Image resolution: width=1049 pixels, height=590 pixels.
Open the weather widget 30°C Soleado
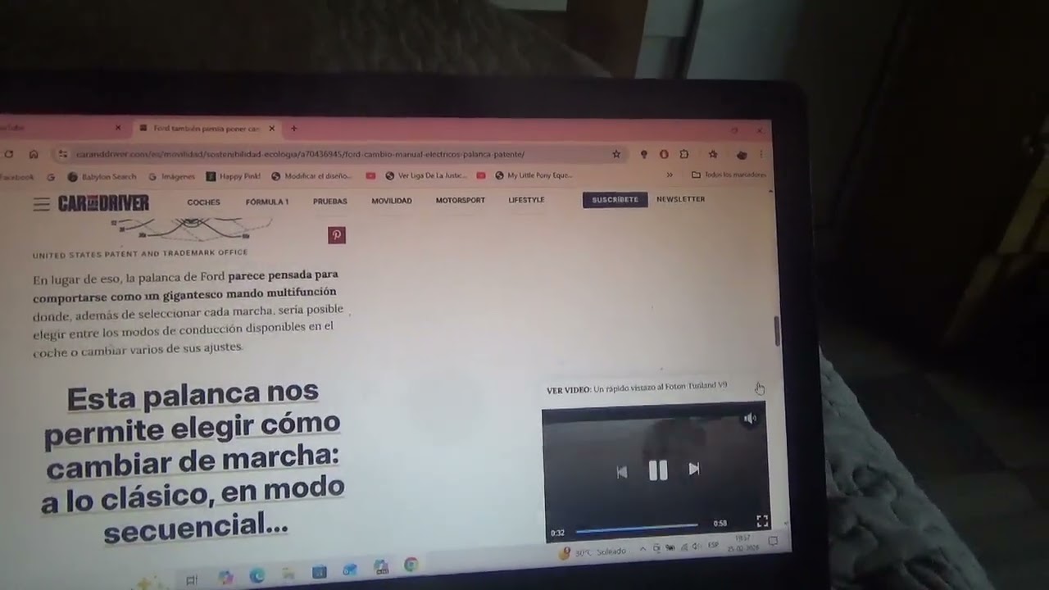593,553
